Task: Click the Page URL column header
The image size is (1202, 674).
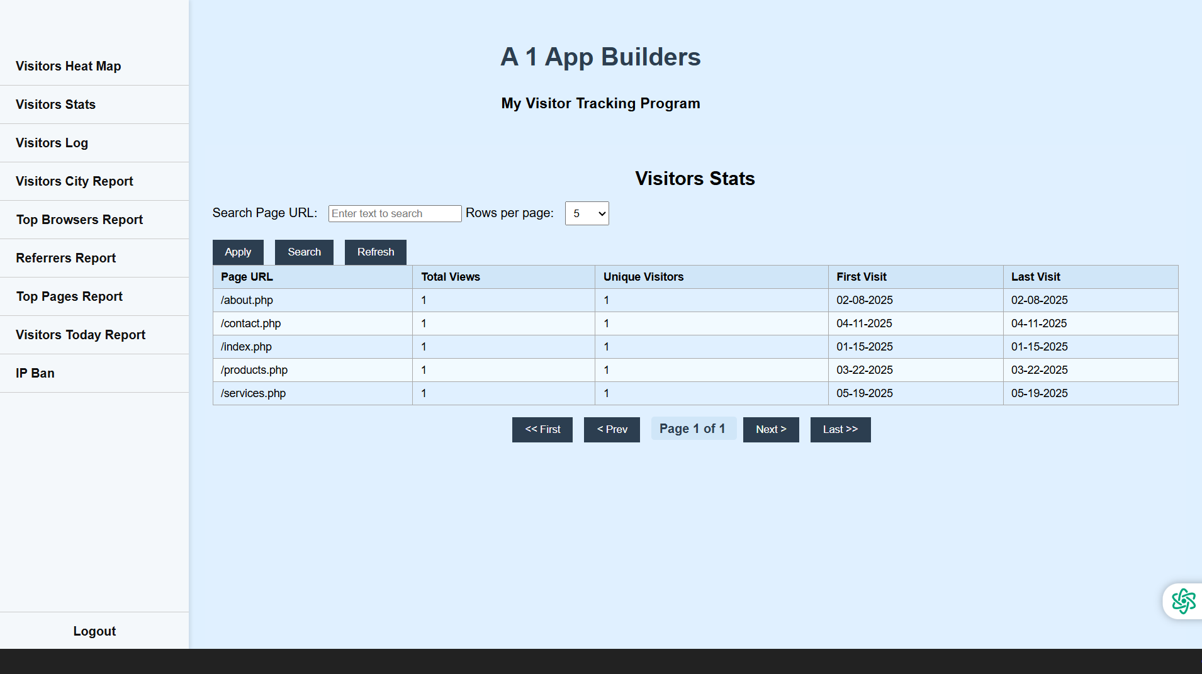Action: [247, 277]
